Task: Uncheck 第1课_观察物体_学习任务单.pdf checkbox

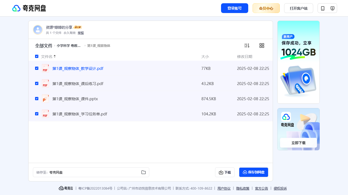Action: pos(37,114)
